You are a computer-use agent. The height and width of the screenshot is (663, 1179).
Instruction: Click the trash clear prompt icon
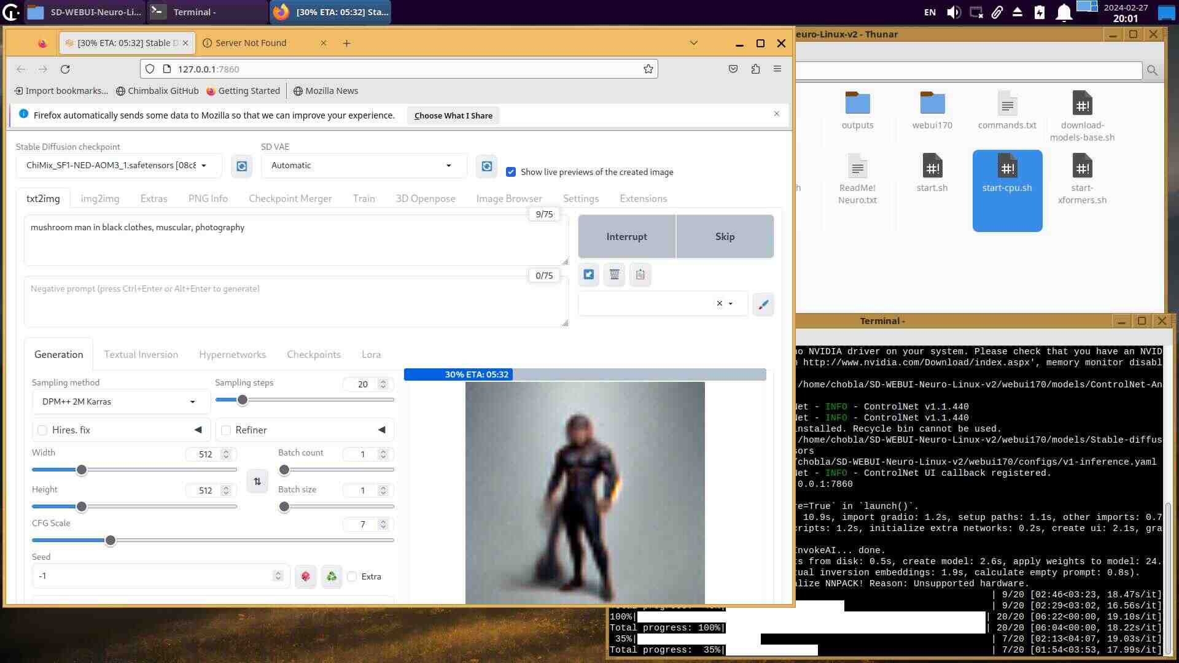pos(614,274)
